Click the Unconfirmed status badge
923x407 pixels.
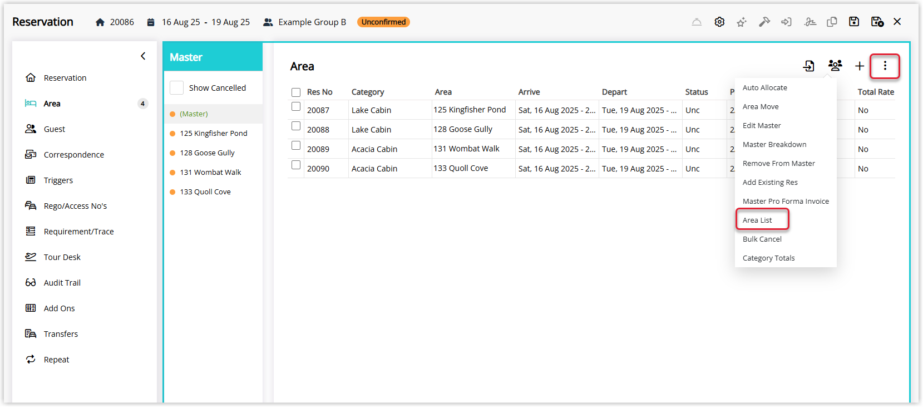coord(383,22)
